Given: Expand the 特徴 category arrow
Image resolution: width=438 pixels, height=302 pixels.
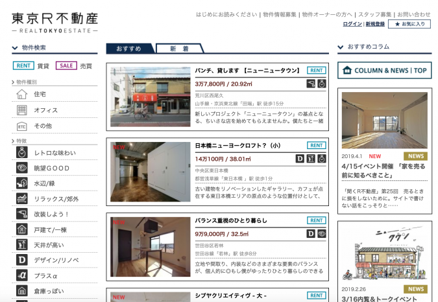Looking at the screenshot, I should click(x=13, y=141).
